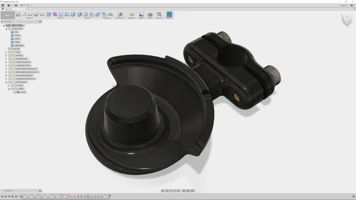356x200 pixels.
Task: Click the Joint icon in Assemble group
Action: [110, 14]
